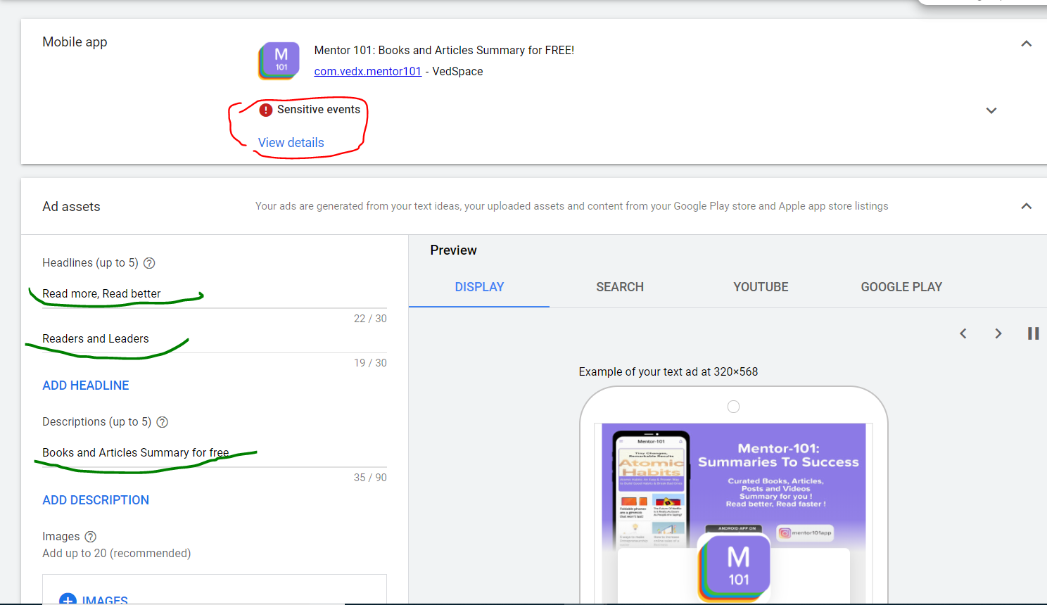Open the Descriptions help tooltip icon
The image size is (1047, 605).
[x=162, y=421]
